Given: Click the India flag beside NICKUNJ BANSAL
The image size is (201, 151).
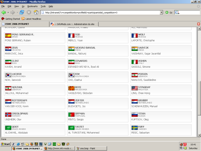Looking at the screenshot, I should click(x=71, y=49).
